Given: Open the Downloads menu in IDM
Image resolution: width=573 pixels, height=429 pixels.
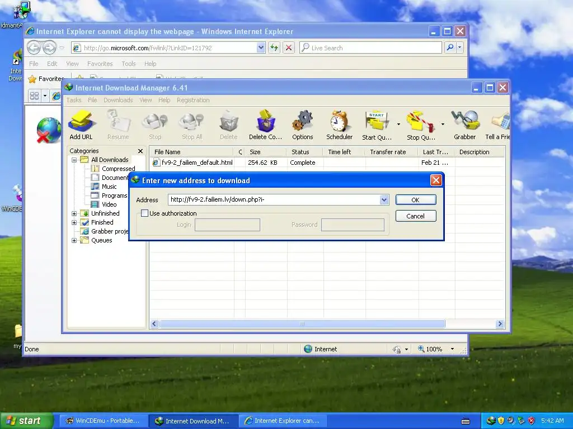Looking at the screenshot, I should (x=118, y=100).
